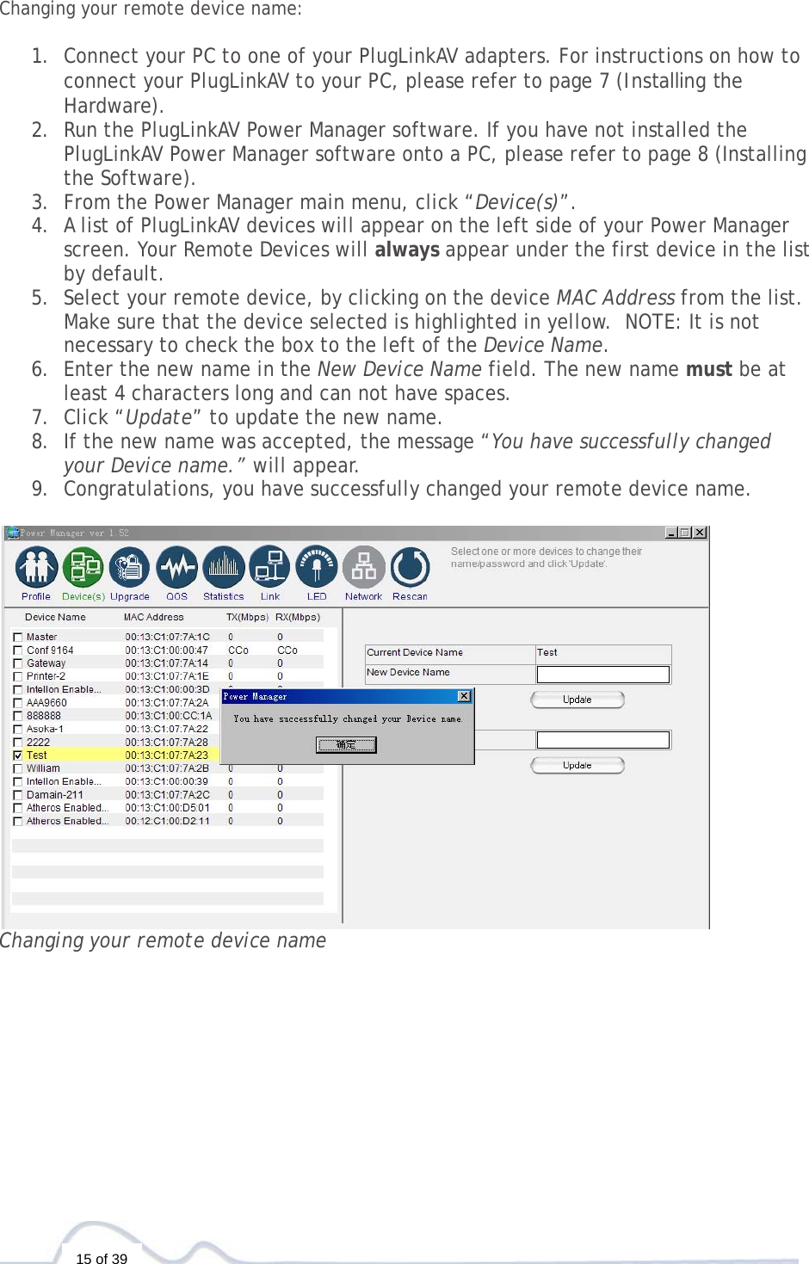Check the Master device checkbox
The height and width of the screenshot is (1264, 809).
tap(18, 636)
